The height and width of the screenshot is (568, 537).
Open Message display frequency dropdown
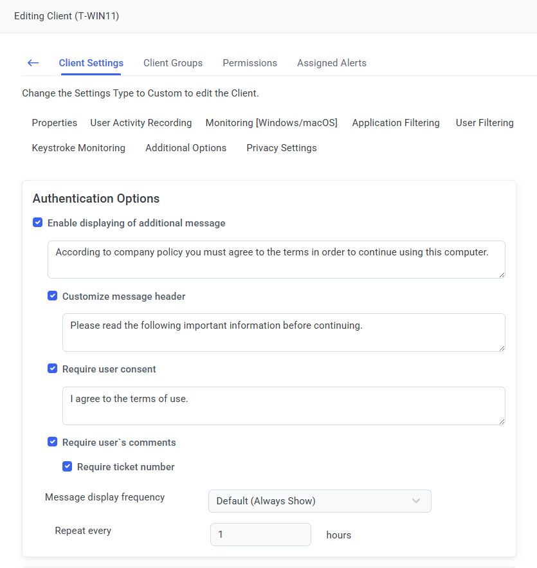320,501
